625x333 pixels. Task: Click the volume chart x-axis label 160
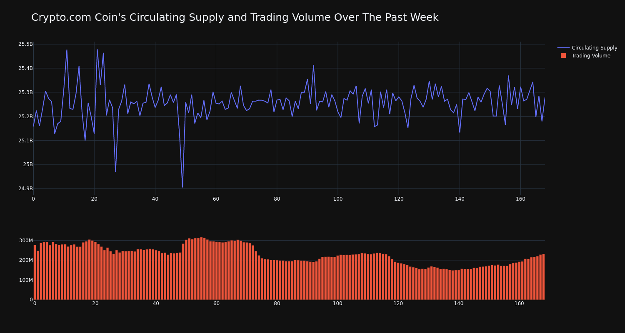point(519,303)
